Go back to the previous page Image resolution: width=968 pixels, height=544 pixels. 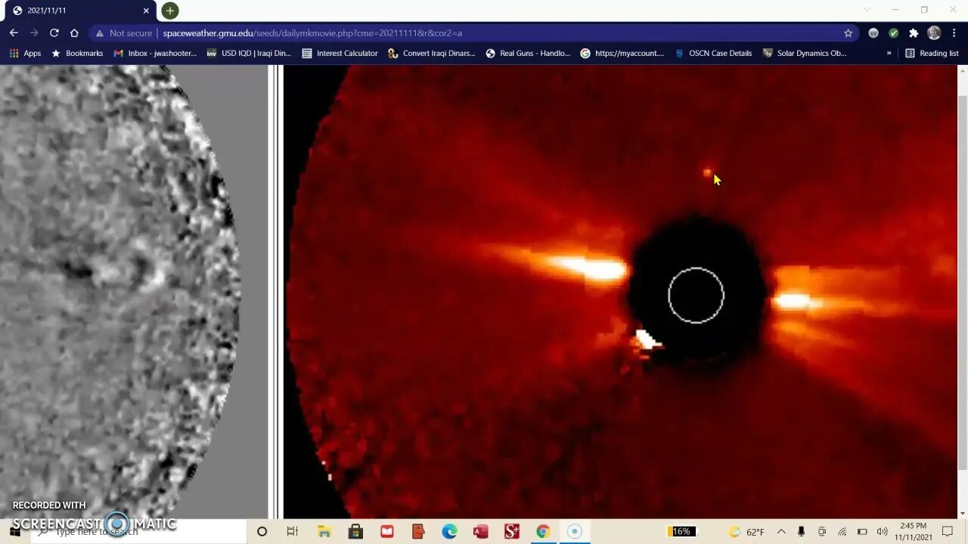(x=14, y=33)
